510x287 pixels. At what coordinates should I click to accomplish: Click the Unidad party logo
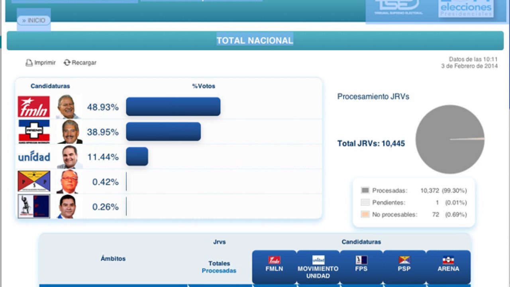pyautogui.click(x=34, y=157)
